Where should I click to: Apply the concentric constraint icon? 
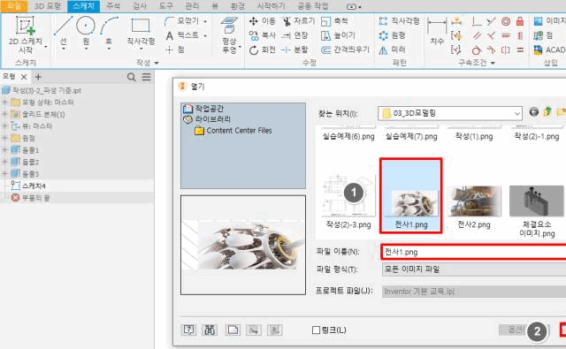[x=506, y=21]
